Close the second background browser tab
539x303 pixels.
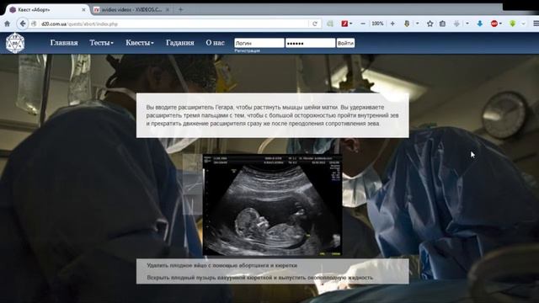tap(168, 9)
